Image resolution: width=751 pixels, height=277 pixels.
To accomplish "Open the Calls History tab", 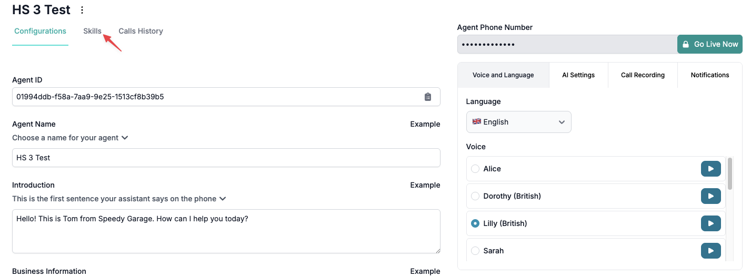I will coord(141,31).
